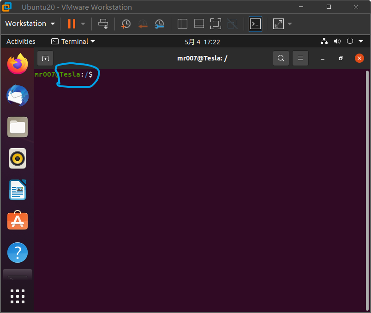371x313 pixels.
Task: Show or hide the library sidebar
Action: [x=182, y=24]
